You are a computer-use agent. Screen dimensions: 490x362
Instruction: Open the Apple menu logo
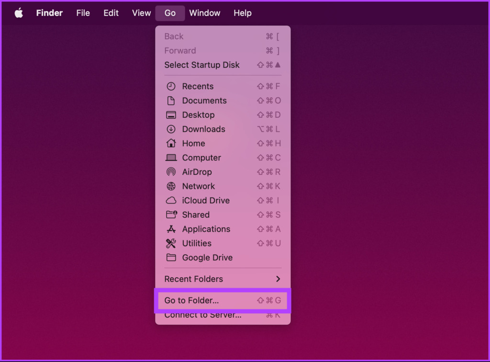click(19, 13)
